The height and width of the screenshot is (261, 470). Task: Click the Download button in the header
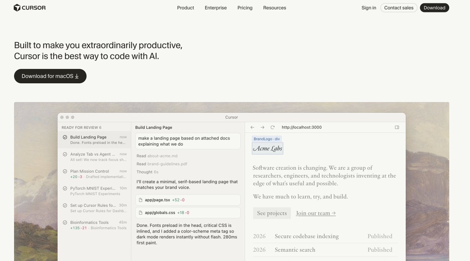point(434,8)
